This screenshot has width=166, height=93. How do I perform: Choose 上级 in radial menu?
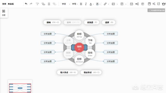coord(68,41)
